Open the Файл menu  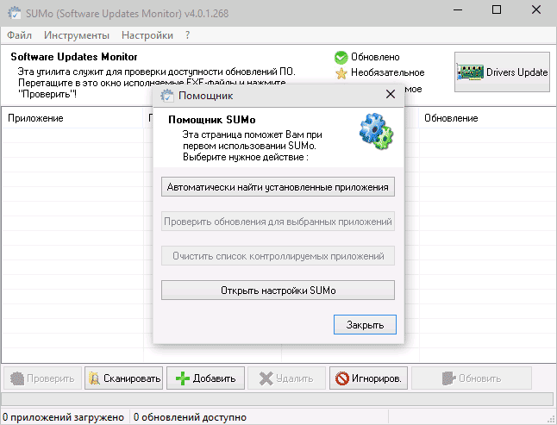(x=19, y=35)
